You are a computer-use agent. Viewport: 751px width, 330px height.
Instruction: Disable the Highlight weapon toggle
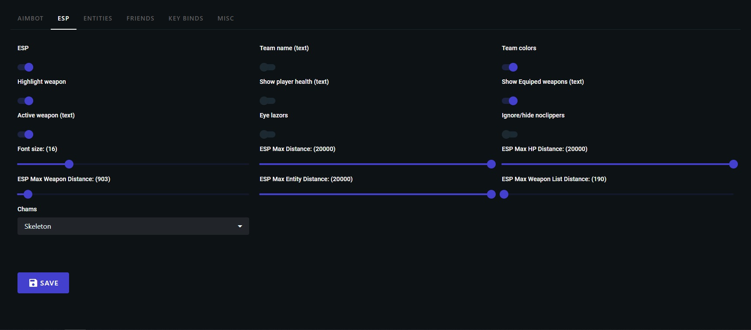(25, 101)
